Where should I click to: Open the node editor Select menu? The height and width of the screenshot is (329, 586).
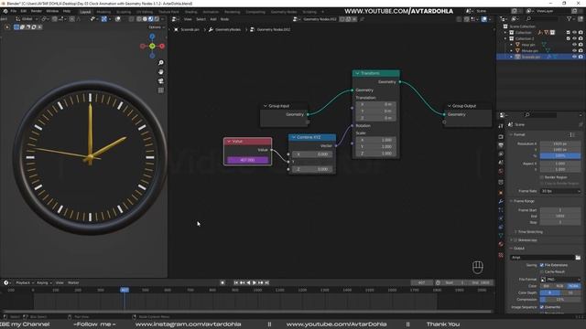coord(201,19)
